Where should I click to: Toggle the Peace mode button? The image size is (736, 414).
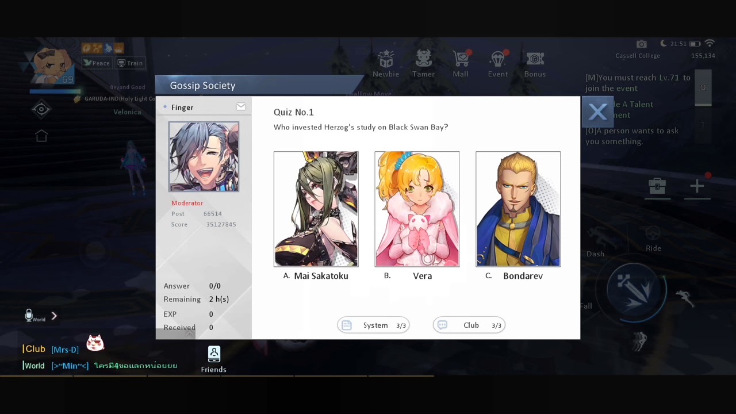tap(96, 63)
